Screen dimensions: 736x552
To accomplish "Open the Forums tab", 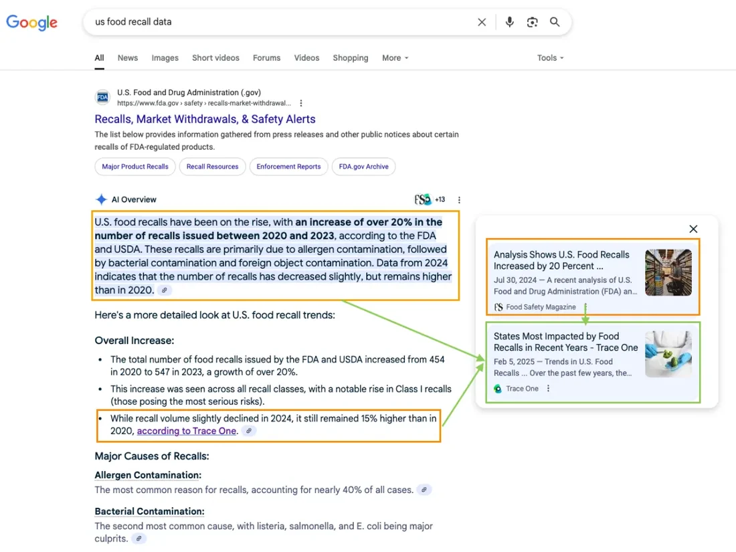I will [x=266, y=58].
